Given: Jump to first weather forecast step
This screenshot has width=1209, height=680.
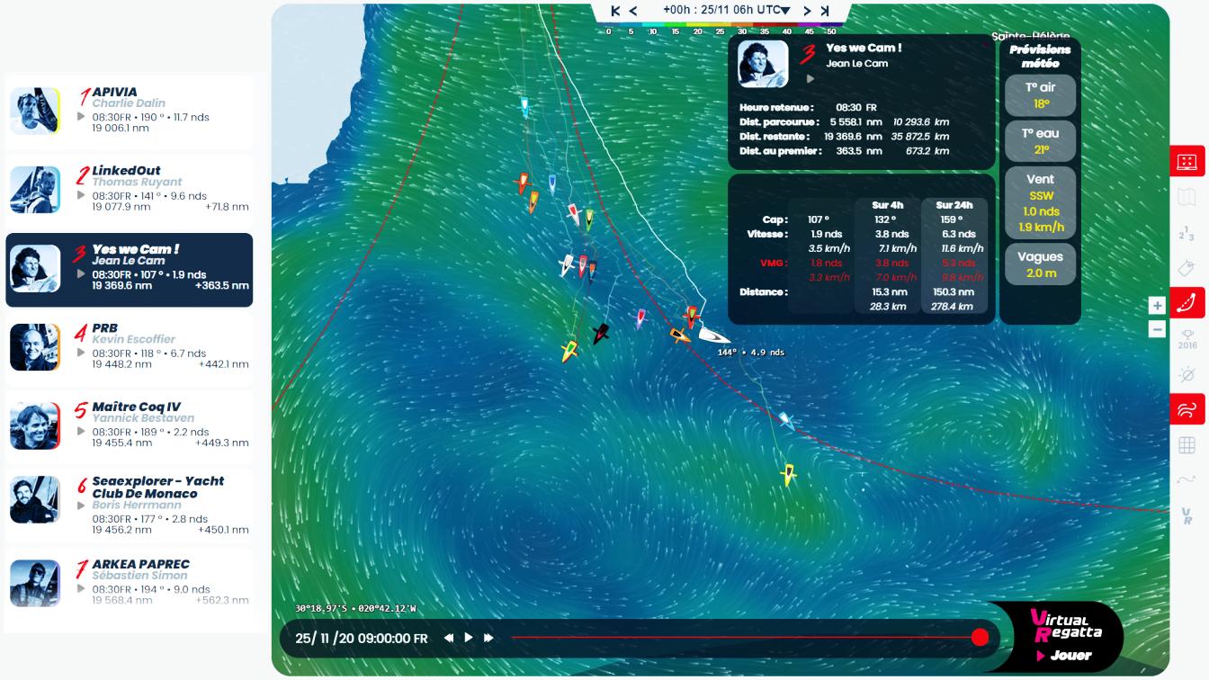Looking at the screenshot, I should [x=615, y=11].
